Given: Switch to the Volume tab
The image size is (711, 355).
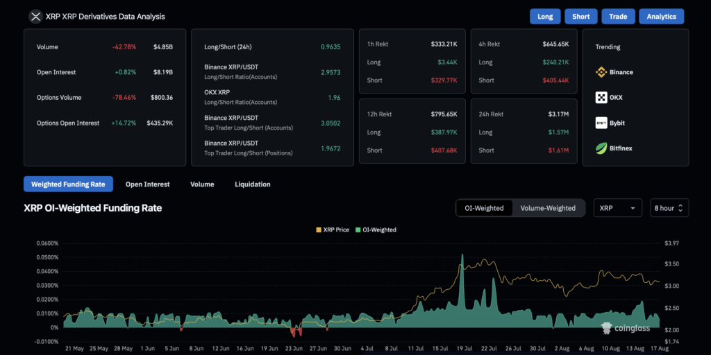Looking at the screenshot, I should point(202,184).
